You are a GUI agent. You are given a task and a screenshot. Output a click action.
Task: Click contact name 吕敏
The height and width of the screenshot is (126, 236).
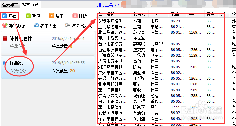point(137,61)
